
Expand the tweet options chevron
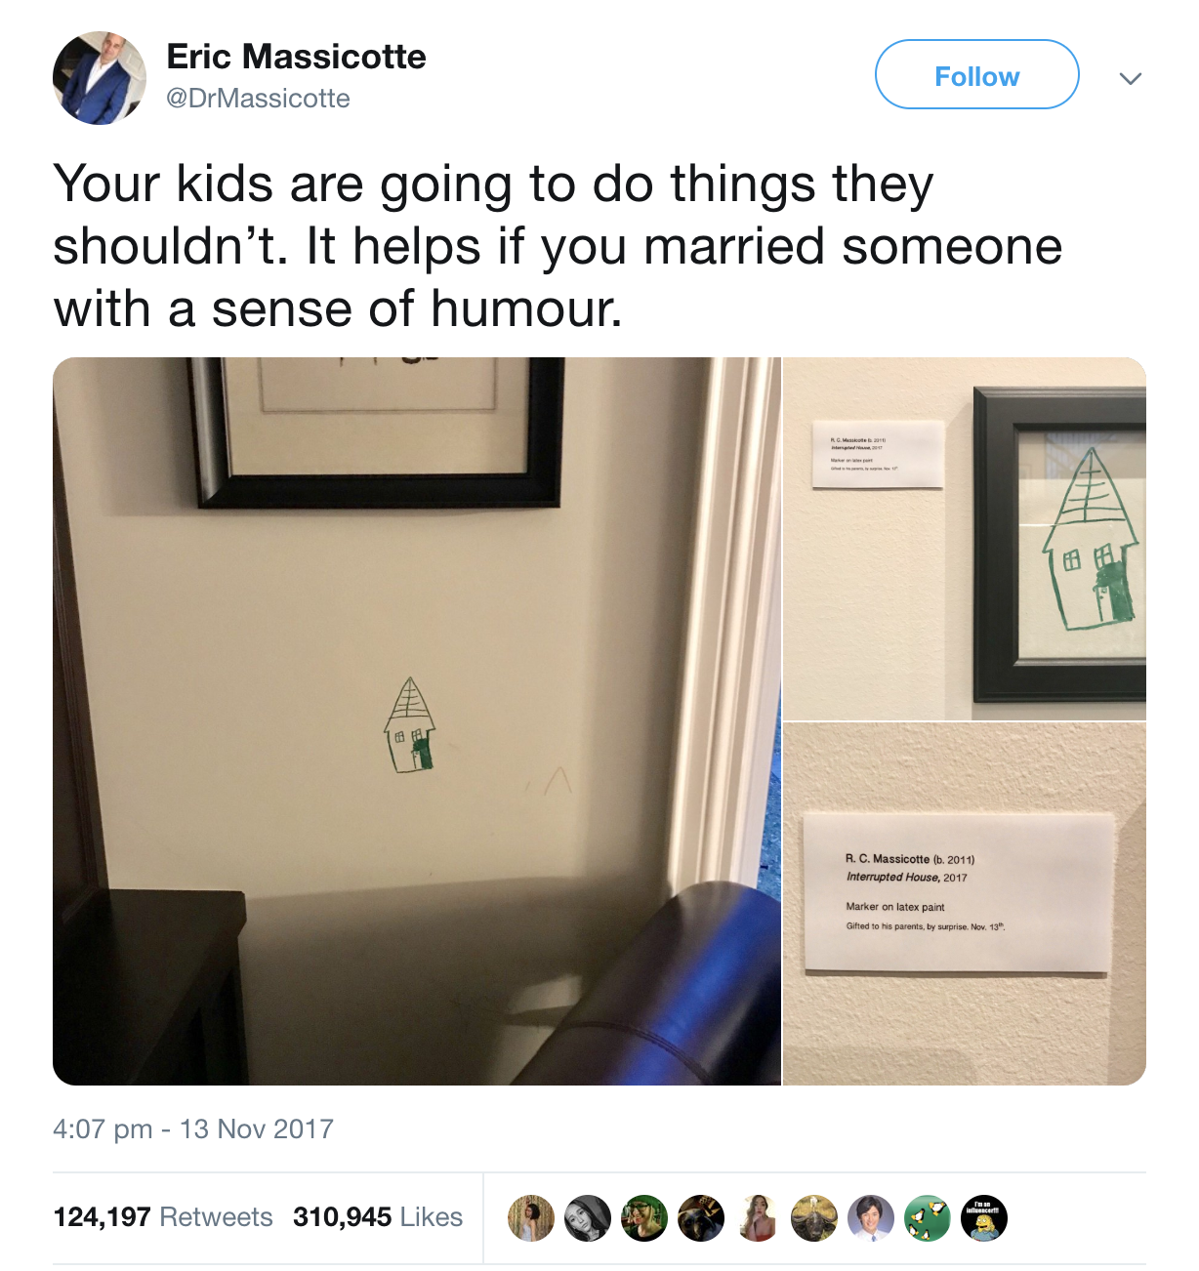click(1131, 78)
